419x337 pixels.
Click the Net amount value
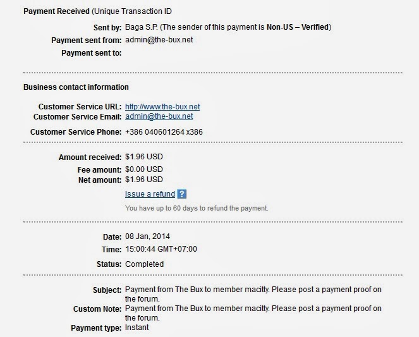[x=144, y=180]
